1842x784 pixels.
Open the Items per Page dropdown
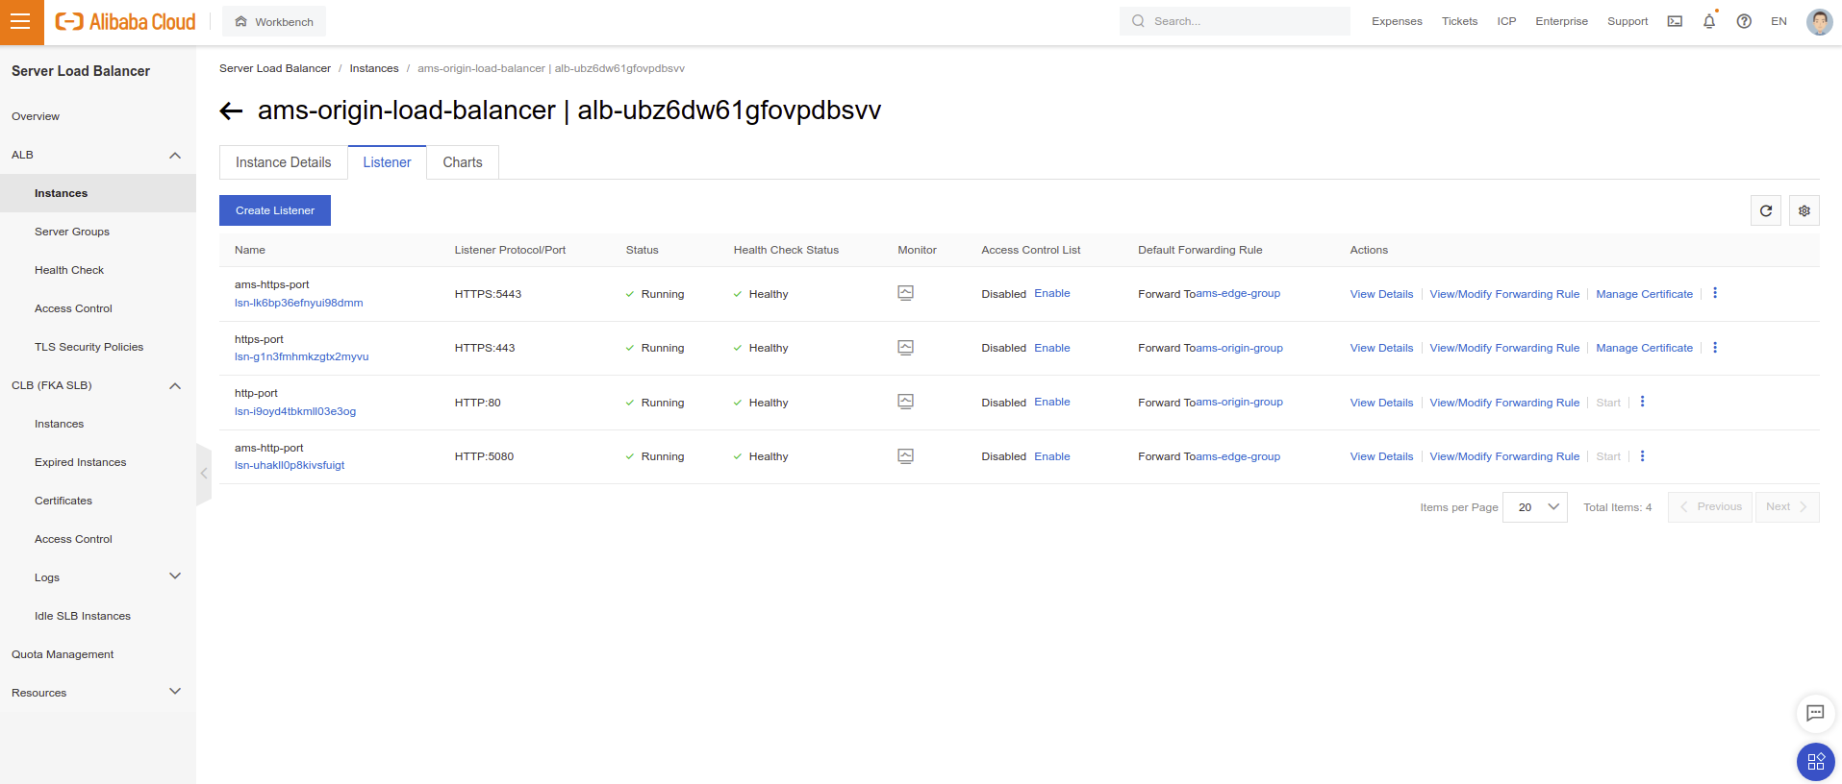click(1535, 507)
